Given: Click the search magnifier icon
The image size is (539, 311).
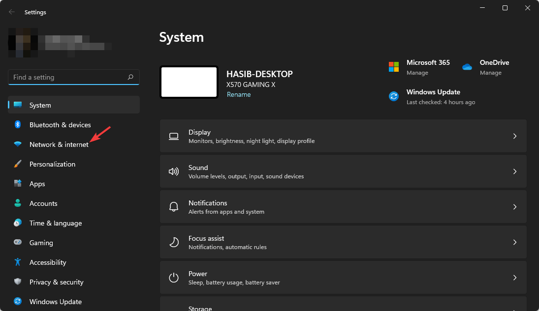Looking at the screenshot, I should point(130,77).
